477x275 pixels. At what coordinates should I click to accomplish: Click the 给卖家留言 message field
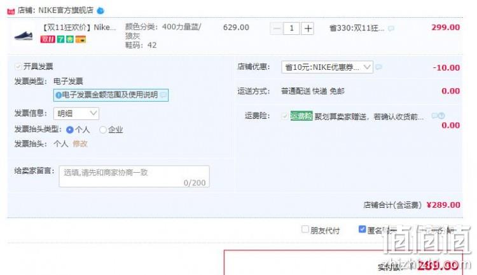134,177
